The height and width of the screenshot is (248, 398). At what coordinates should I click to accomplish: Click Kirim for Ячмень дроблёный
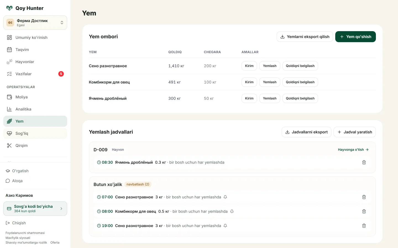249,98
